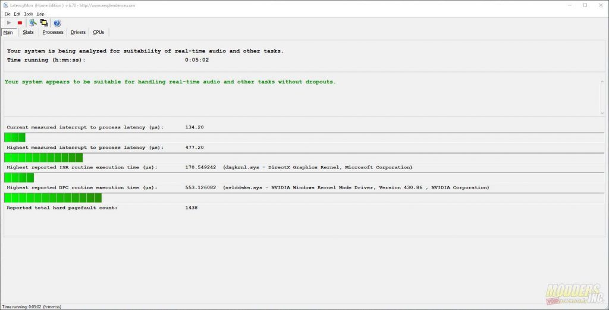Click 'Highest reported DPC routine execution time' label
This screenshot has height=310, width=609.
pos(82,187)
